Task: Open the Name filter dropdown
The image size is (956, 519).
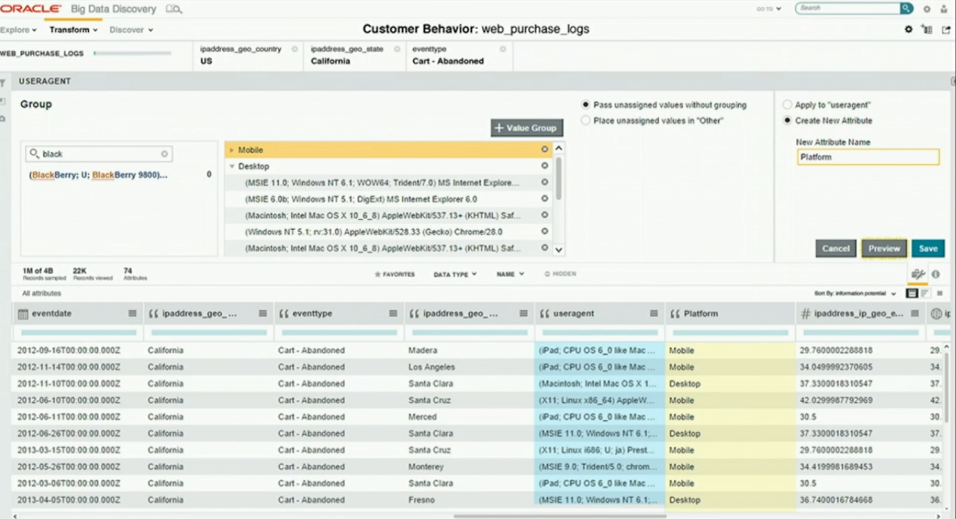Action: (x=510, y=275)
